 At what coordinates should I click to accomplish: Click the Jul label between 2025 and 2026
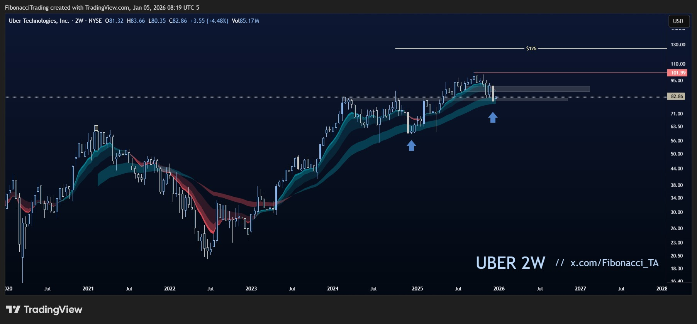pyautogui.click(x=458, y=289)
